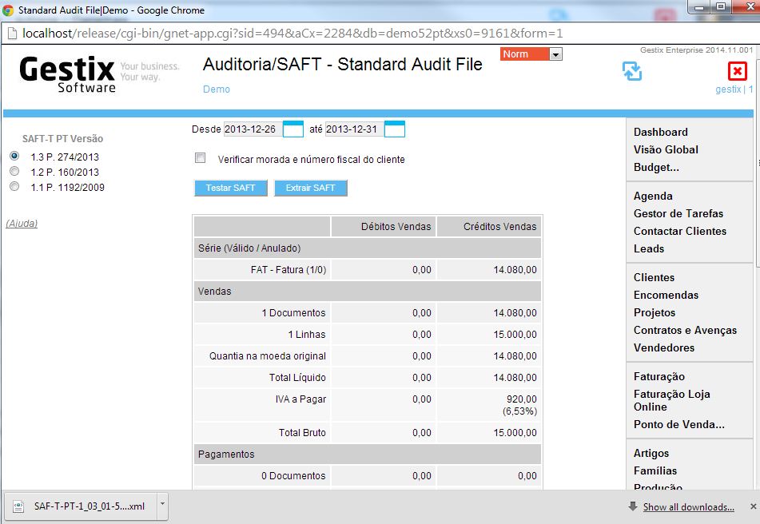Click the 0 Documentos row label
This screenshot has height=524, width=760.
coord(293,475)
